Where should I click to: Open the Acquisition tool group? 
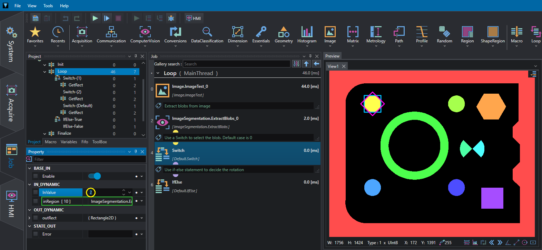tap(82, 35)
